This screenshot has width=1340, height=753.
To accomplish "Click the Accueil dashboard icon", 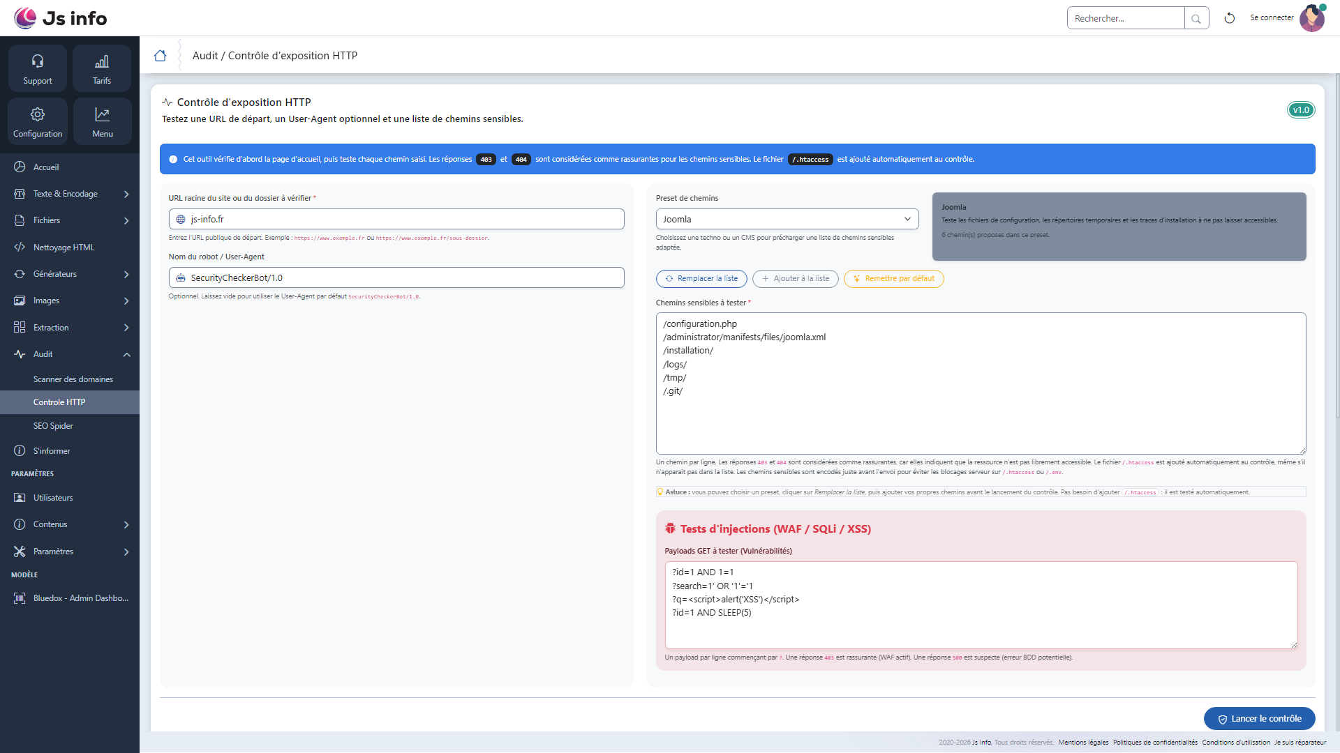I will click(x=20, y=167).
